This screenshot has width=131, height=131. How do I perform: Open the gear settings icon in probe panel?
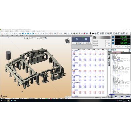coord(95,37)
